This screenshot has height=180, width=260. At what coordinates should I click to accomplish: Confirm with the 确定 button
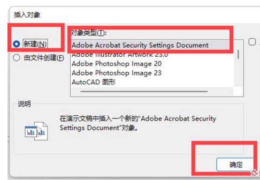235,165
